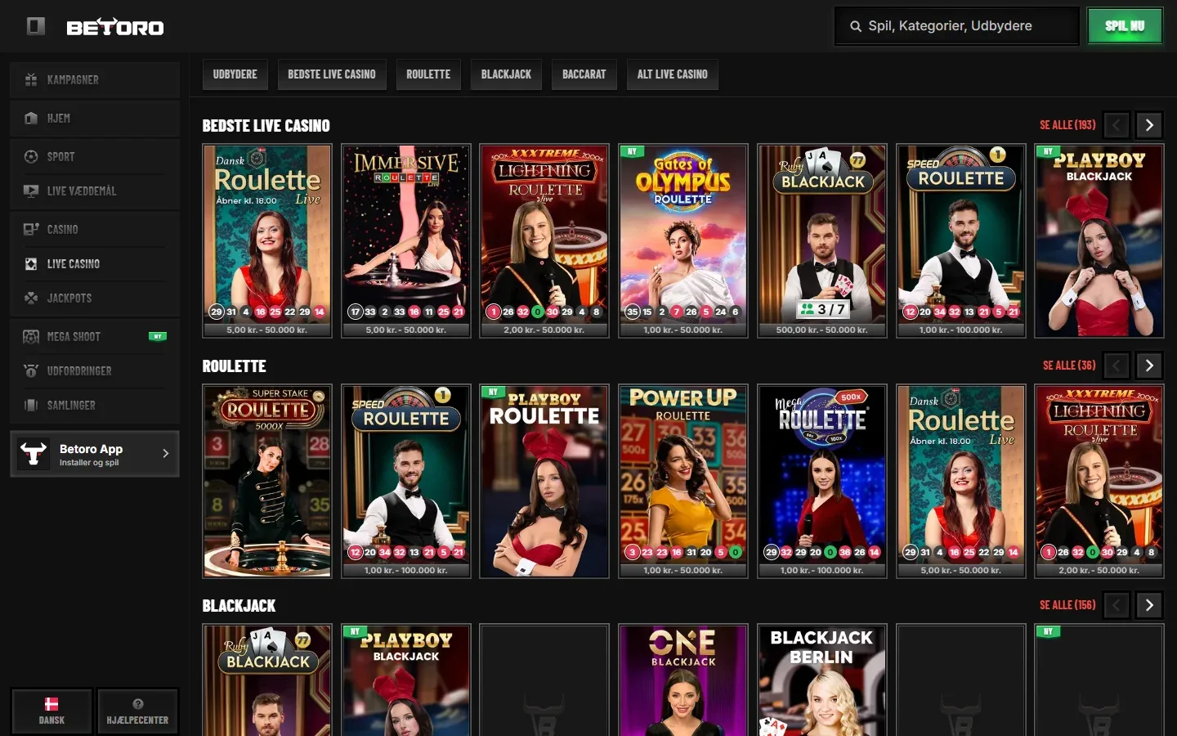Show next Blackjack games with arrow
This screenshot has width=1177, height=736.
click(x=1149, y=605)
